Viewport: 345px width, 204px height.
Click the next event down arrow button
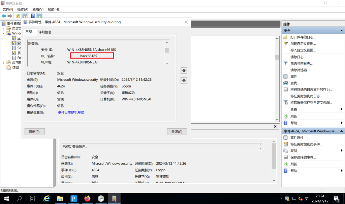(184, 80)
